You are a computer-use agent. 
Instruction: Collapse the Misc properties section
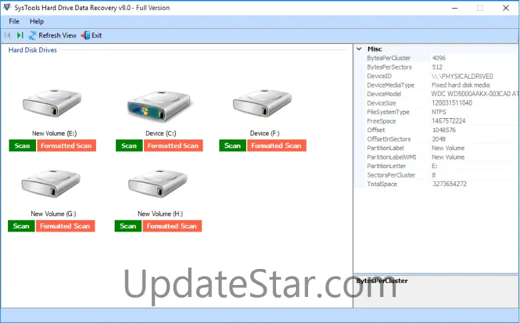tap(359, 49)
